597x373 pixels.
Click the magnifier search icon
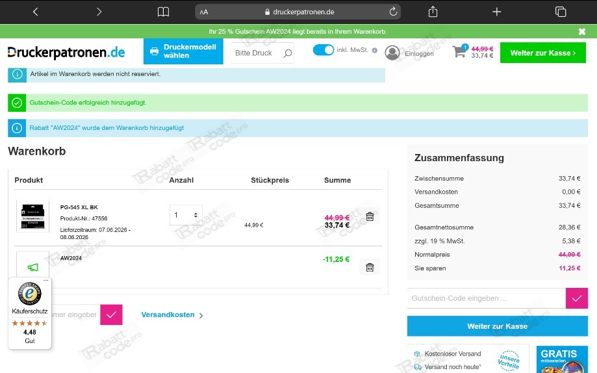(288, 53)
